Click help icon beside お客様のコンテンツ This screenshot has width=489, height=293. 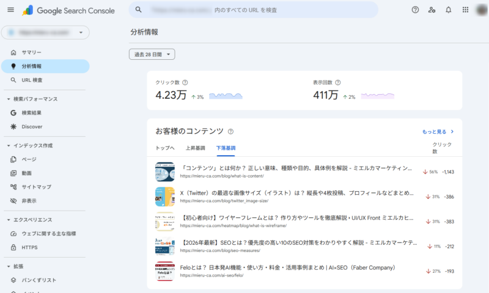(230, 131)
